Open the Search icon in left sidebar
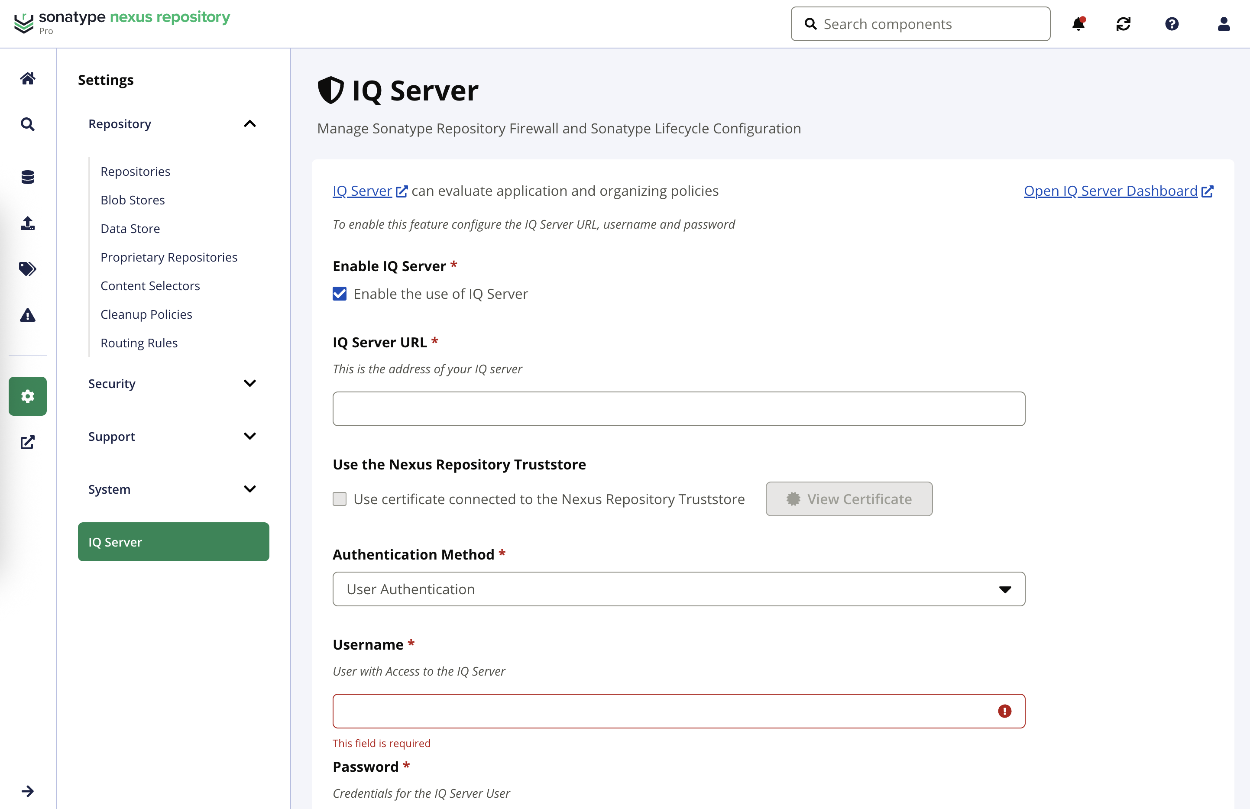1250x809 pixels. pyautogui.click(x=28, y=124)
